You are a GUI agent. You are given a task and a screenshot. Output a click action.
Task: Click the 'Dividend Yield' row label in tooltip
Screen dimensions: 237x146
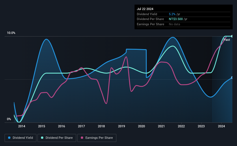click(x=147, y=14)
